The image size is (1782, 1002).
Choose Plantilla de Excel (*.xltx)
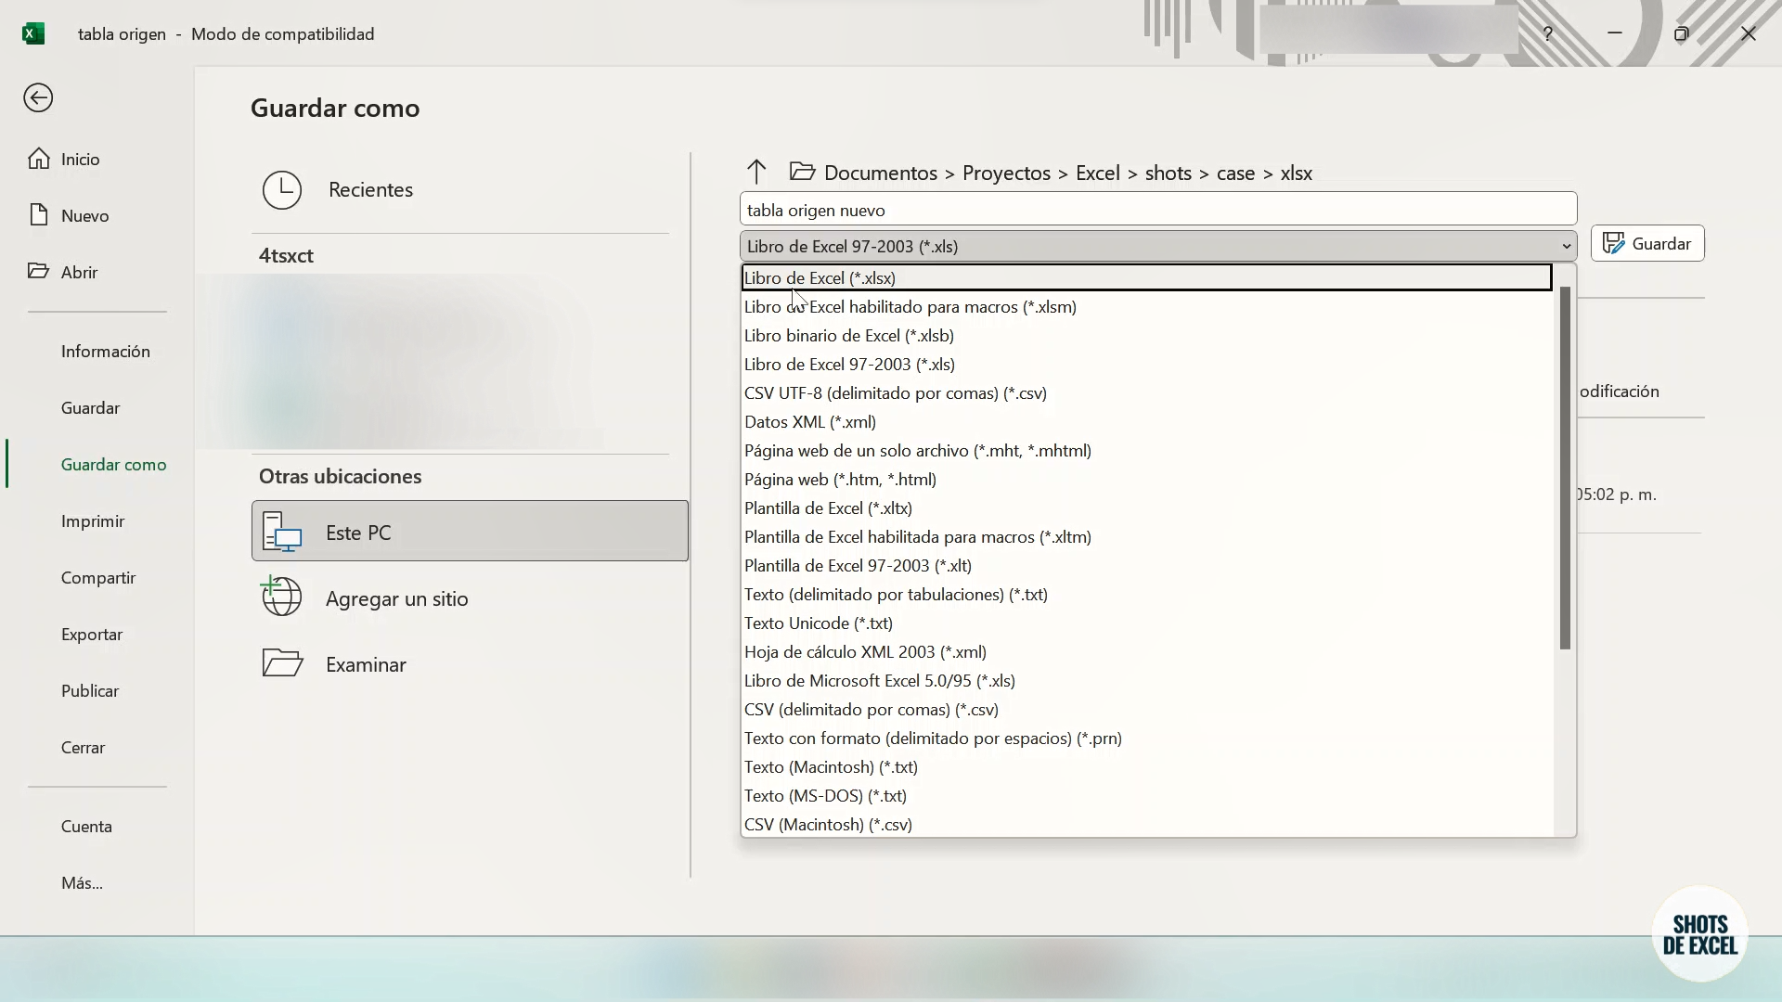1146,507
